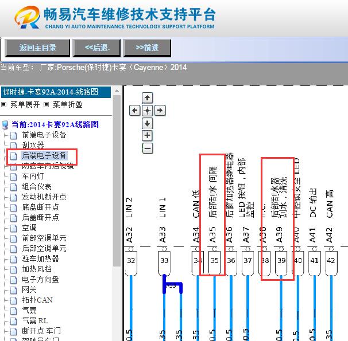Open 气囊 tree item
The image size is (348, 341).
coord(29,310)
